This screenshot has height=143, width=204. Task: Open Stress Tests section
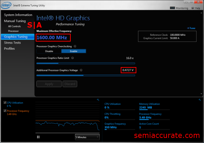coord(13,43)
